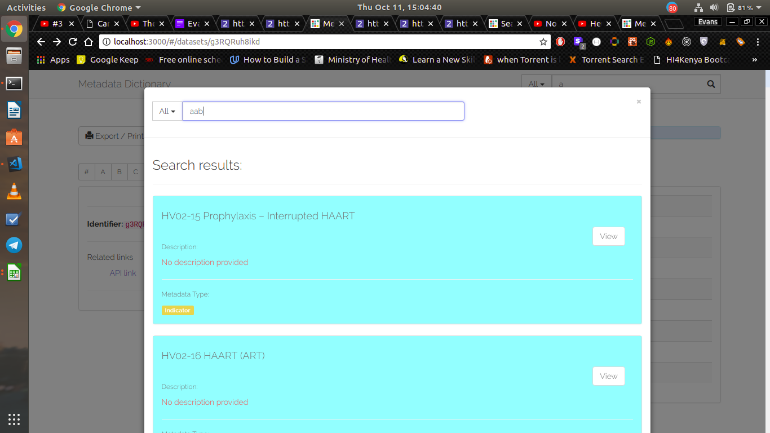Open HI4Kenya Bootcamp bookmark
The height and width of the screenshot is (433, 770).
[691, 59]
